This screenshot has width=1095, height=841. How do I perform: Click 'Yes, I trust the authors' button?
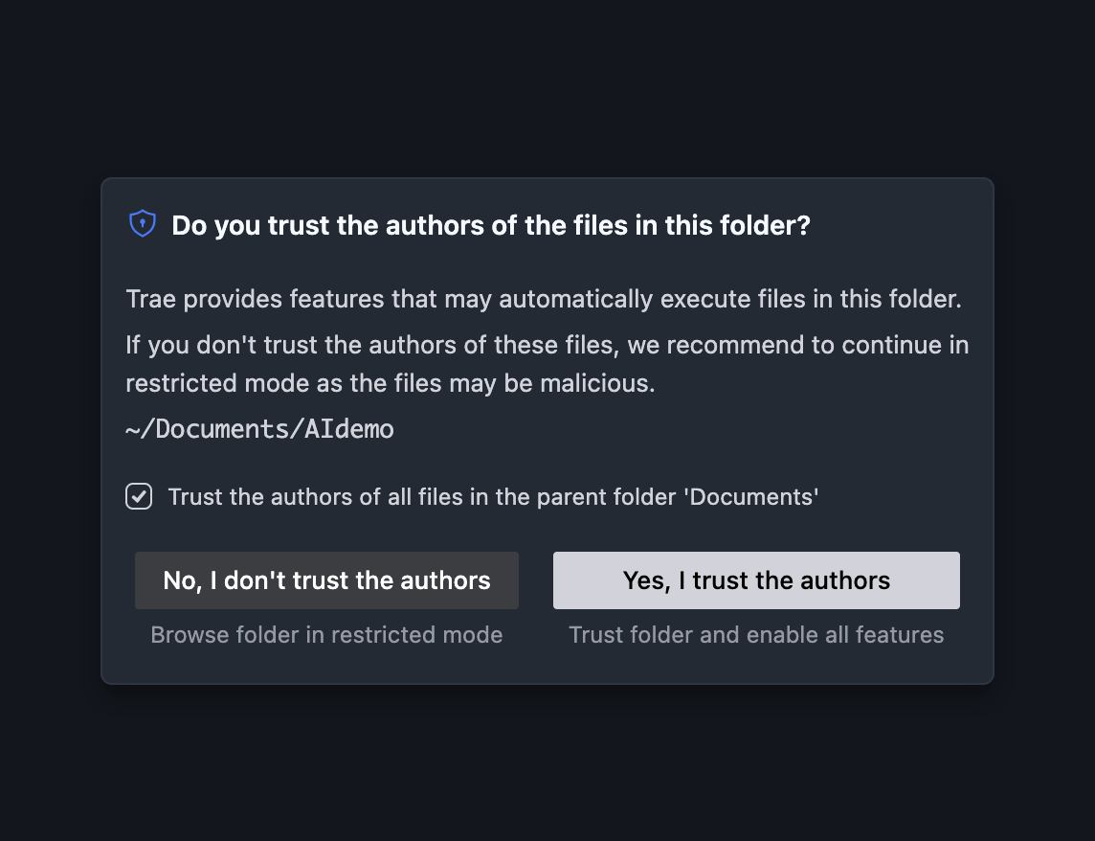(755, 580)
